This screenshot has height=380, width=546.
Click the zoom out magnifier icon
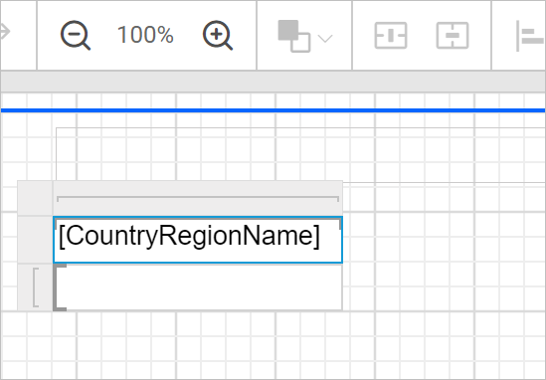point(76,35)
